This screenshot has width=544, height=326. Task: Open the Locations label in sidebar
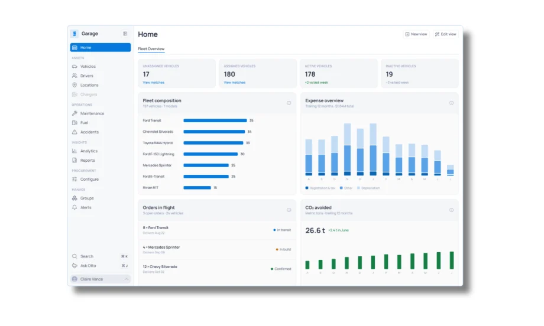(x=89, y=85)
